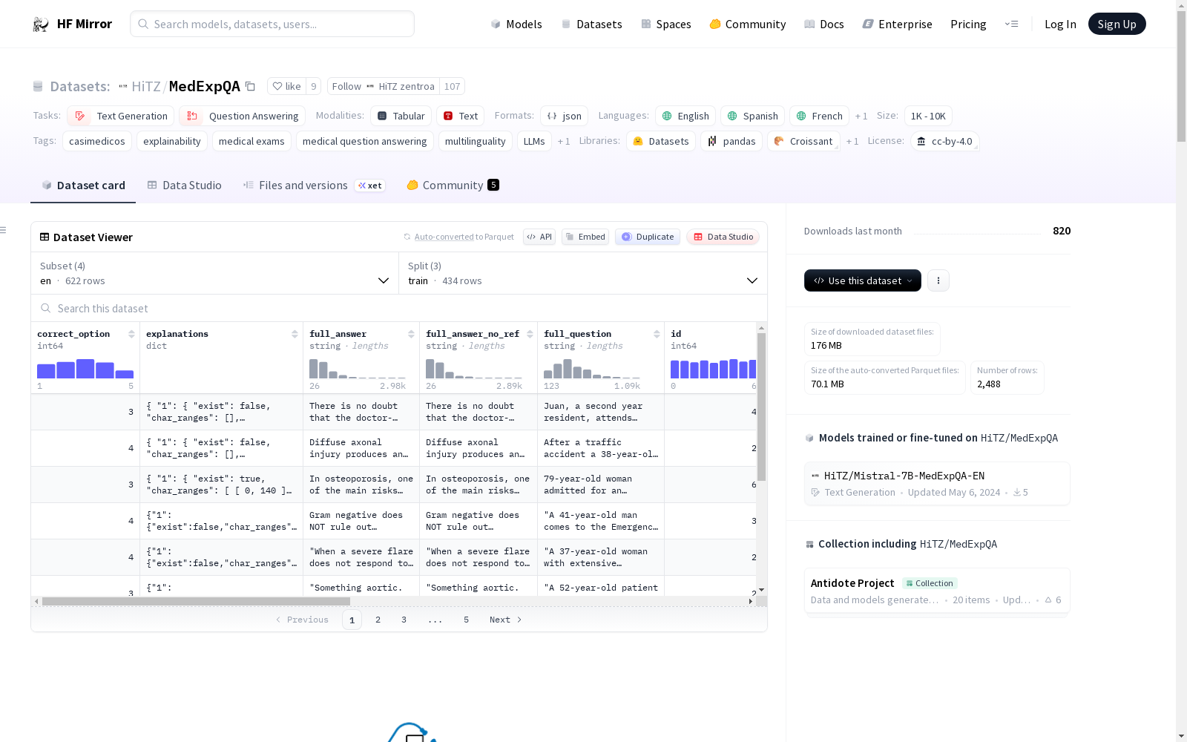Click the download count icon on Mistral model card
Viewport: 1187px width, 742px height.
pyautogui.click(x=1017, y=493)
